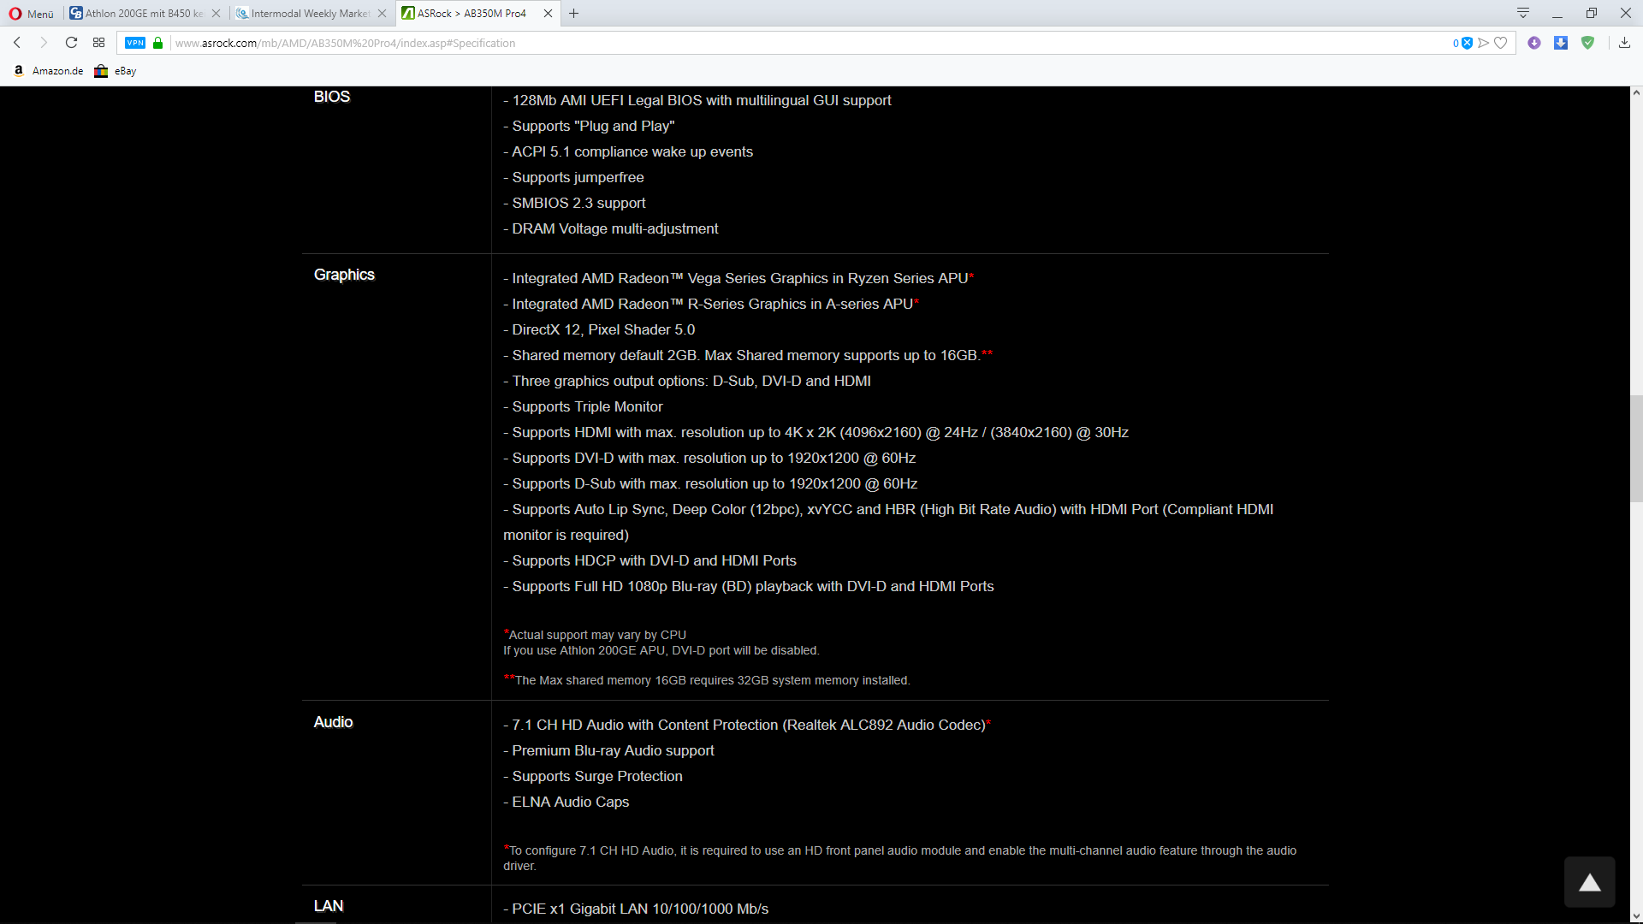
Task: Click the scroll-to-top arrow button
Action: pyautogui.click(x=1589, y=882)
